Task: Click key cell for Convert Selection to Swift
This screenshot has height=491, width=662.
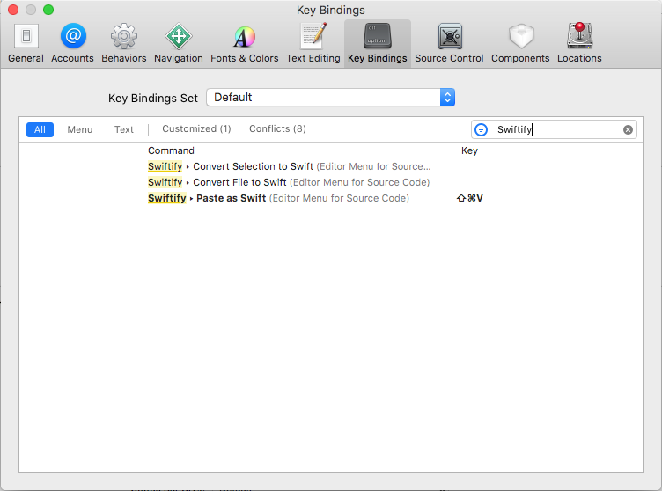Action: coord(548,166)
